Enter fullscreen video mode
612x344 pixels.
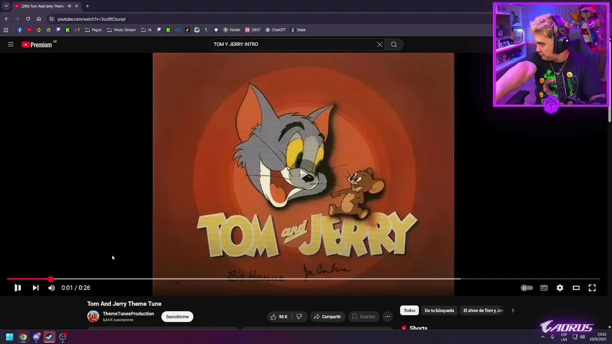[592, 288]
